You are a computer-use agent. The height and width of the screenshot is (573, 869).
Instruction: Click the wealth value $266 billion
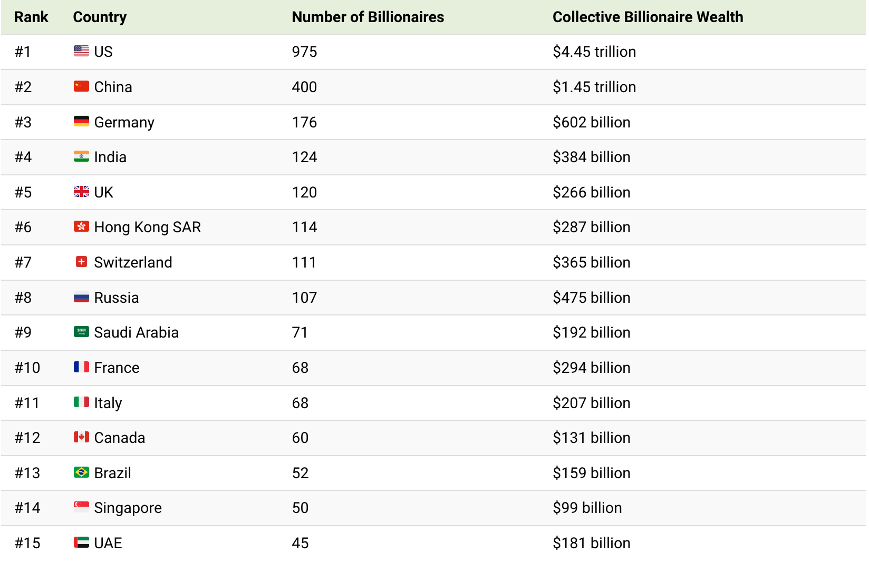(592, 192)
